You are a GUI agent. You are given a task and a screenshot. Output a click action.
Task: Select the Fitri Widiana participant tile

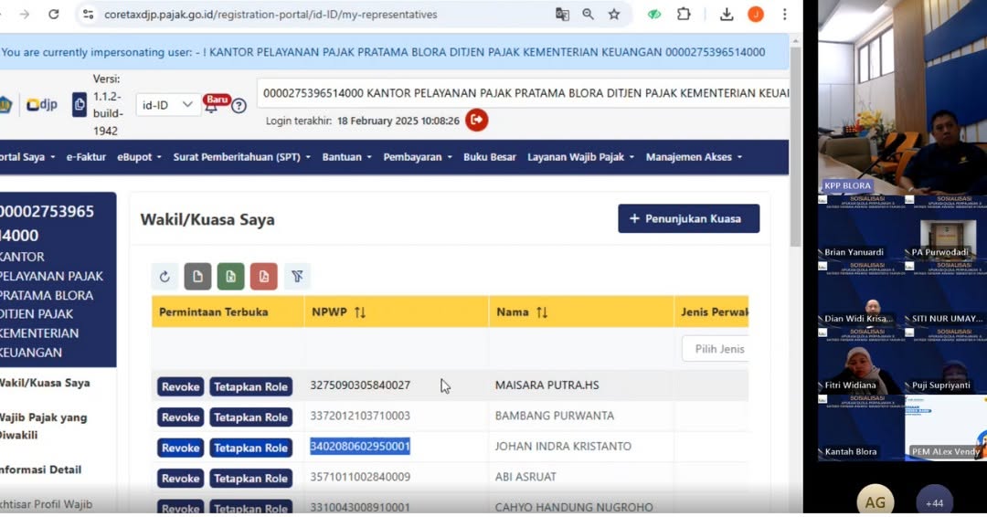861,361
